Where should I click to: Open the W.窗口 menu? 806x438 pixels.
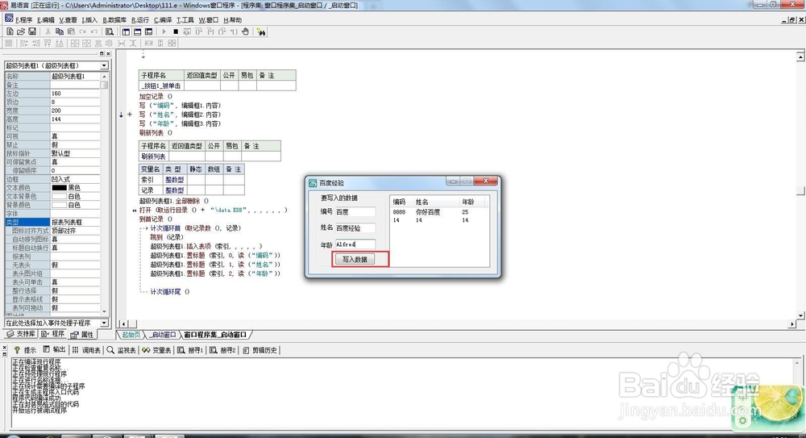click(x=209, y=19)
